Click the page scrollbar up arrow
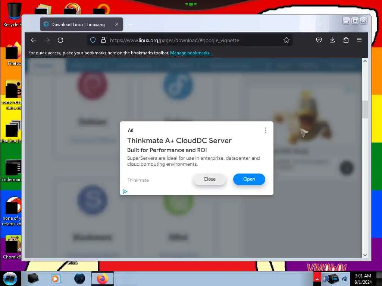The image size is (382, 286). coord(365,61)
